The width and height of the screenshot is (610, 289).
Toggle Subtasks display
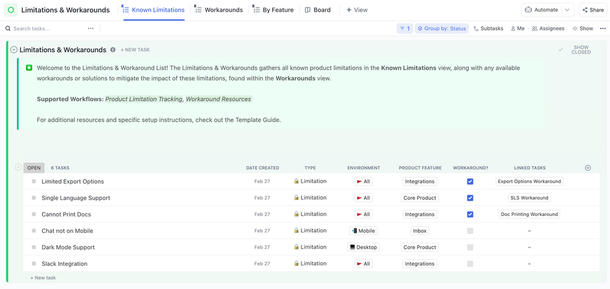coord(488,29)
